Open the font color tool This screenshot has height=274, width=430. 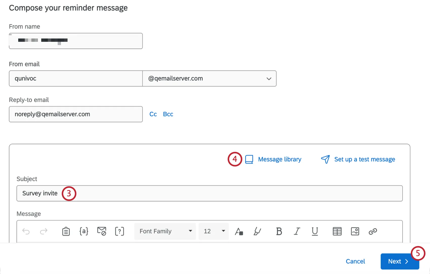(239, 231)
